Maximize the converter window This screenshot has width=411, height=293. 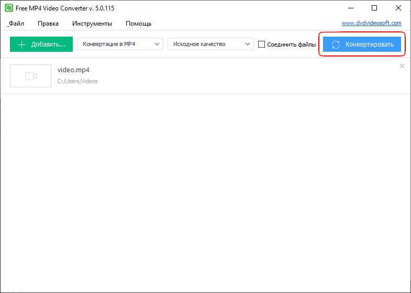[374, 8]
